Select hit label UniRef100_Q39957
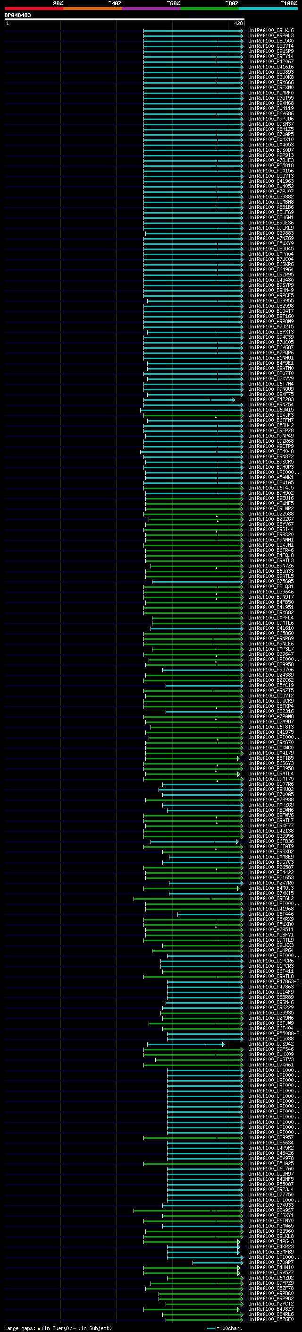 [271, 1137]
